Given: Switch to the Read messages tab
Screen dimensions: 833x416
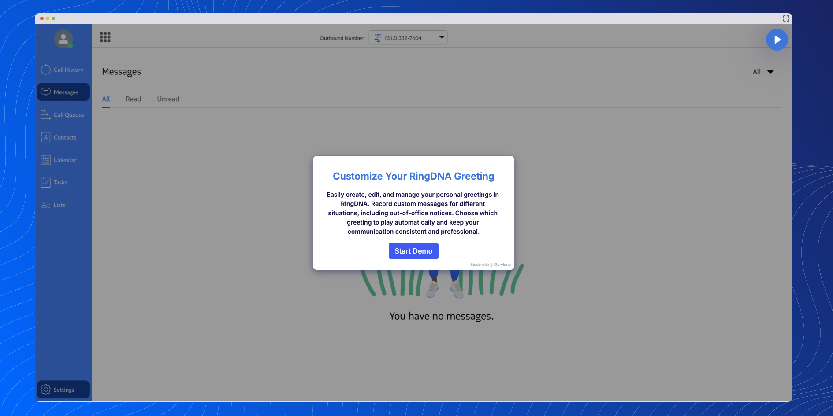Looking at the screenshot, I should tap(133, 99).
